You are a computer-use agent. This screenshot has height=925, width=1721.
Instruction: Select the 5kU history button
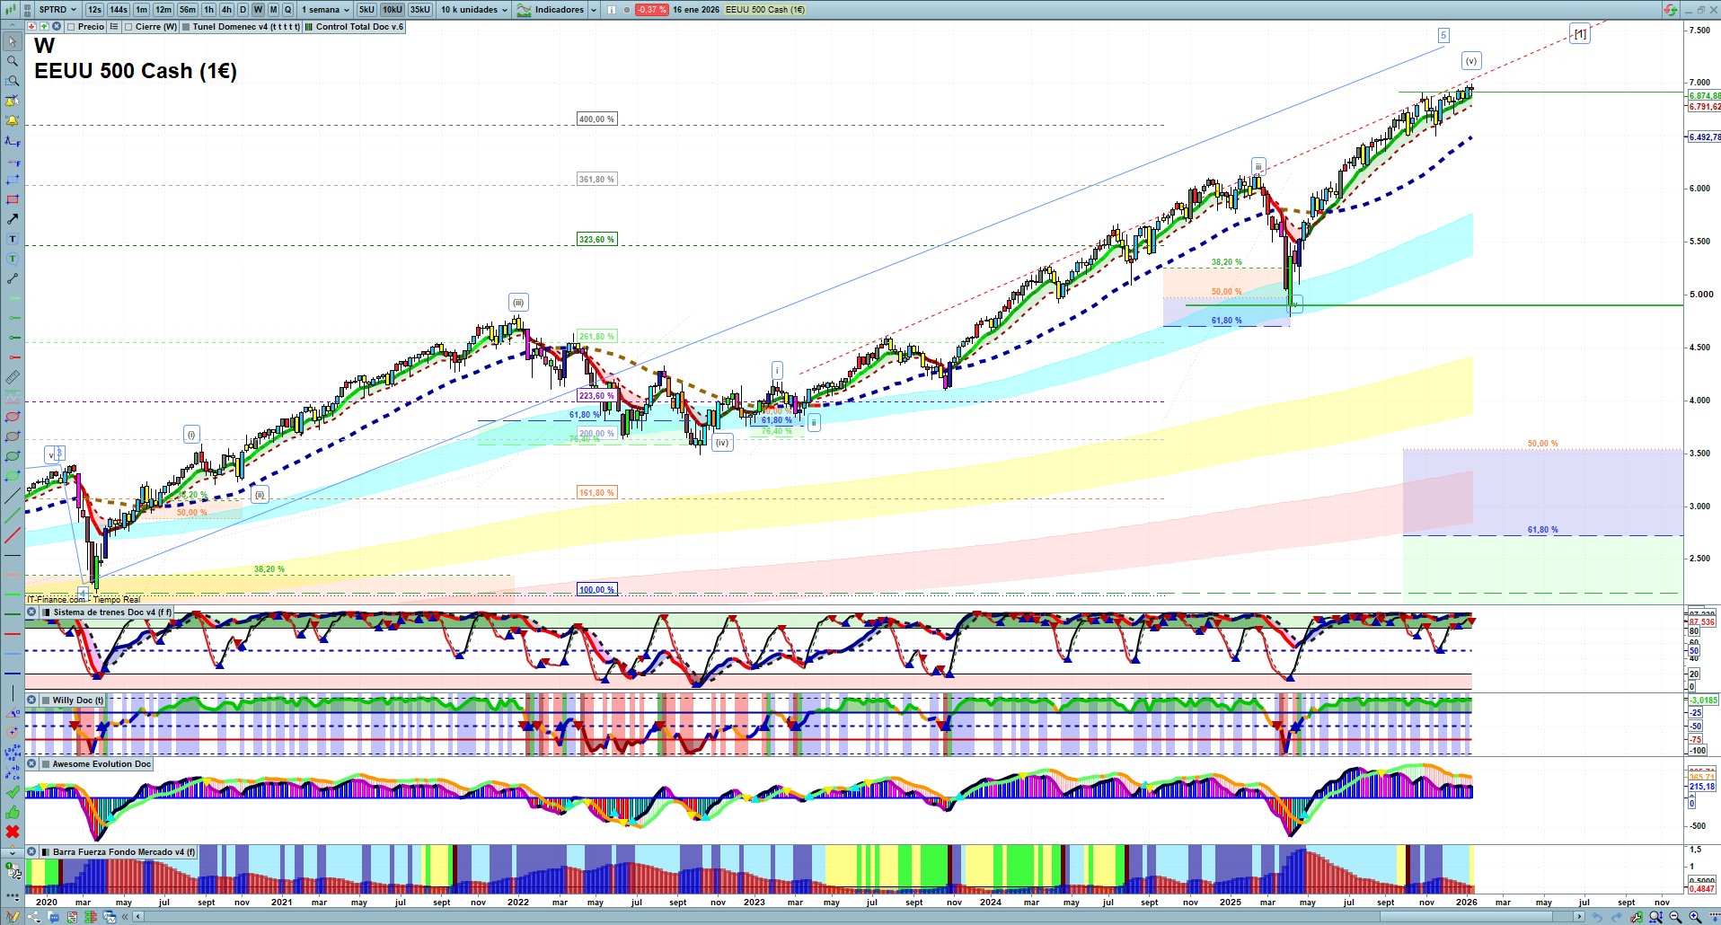coord(366,10)
